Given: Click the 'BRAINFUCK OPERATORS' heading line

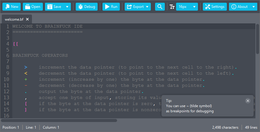Looking at the screenshot, I should (40, 56).
